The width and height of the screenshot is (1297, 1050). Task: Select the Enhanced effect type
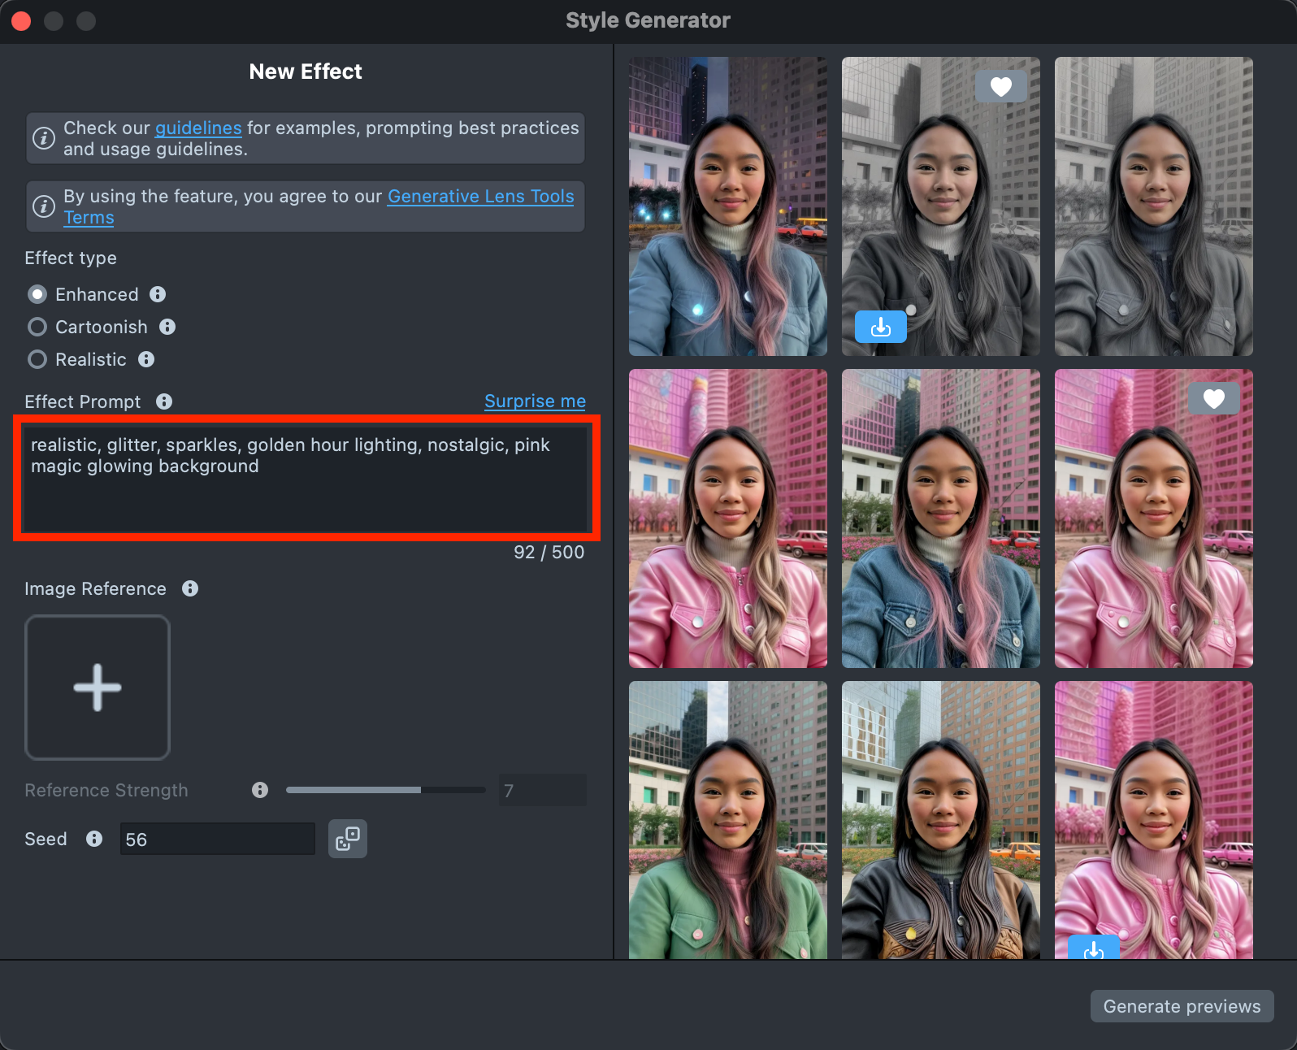coord(37,294)
